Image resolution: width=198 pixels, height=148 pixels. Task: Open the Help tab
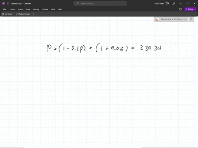click(x=60, y=9)
